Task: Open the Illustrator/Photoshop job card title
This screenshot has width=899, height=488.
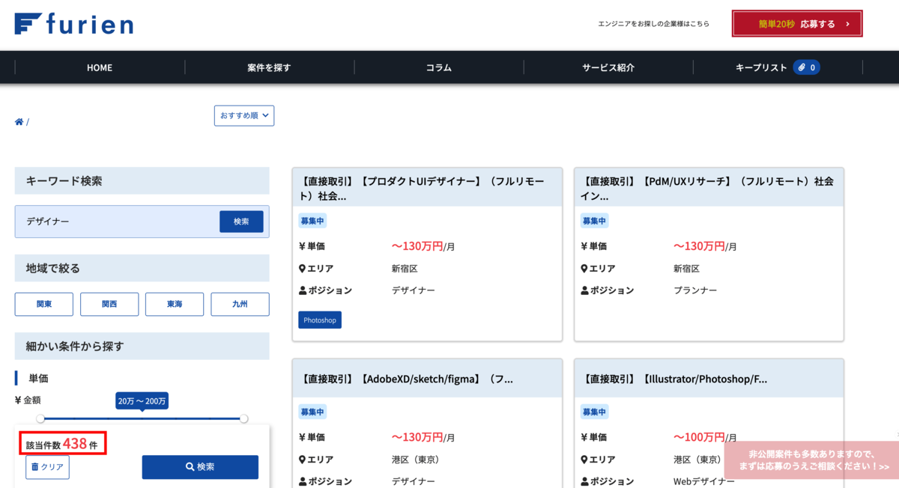Action: [674, 379]
